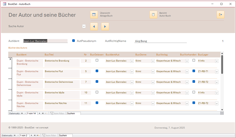Click Kein Filter in bottom form navigator
Viewport: 236px width, 138px height.
pyautogui.click(x=49, y=135)
